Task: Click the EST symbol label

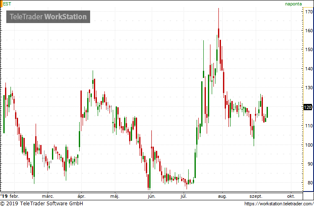Action: coord(7,4)
